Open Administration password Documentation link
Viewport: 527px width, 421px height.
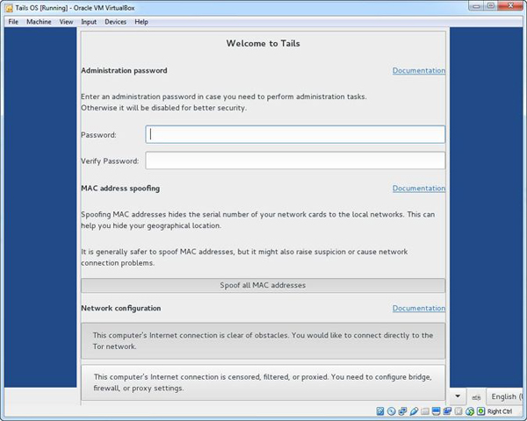[x=419, y=70]
